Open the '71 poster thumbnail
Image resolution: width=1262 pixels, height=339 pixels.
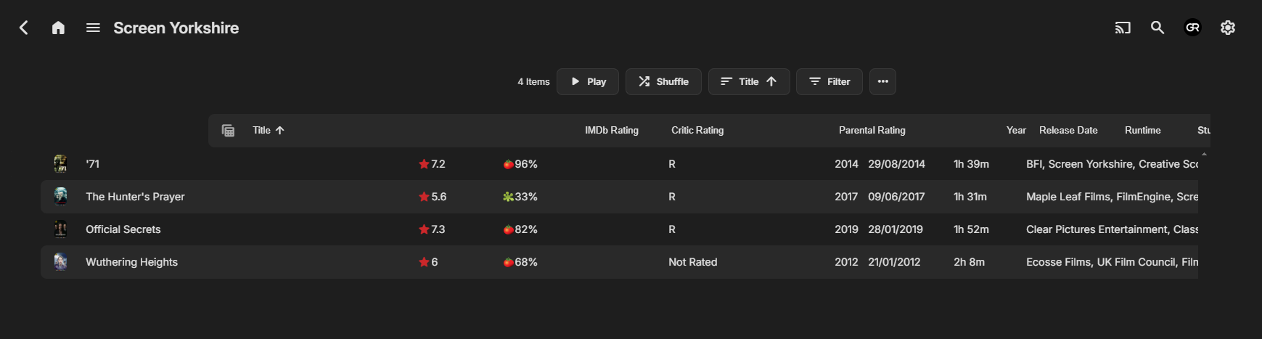[x=61, y=164]
